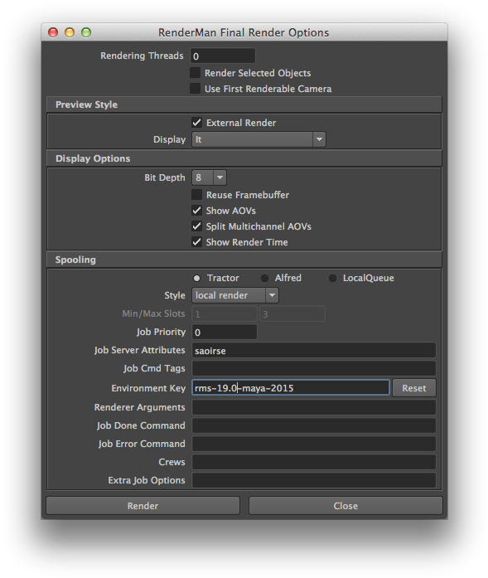Open the Bit Depth dropdown
The image size is (488, 578).
coord(209,177)
